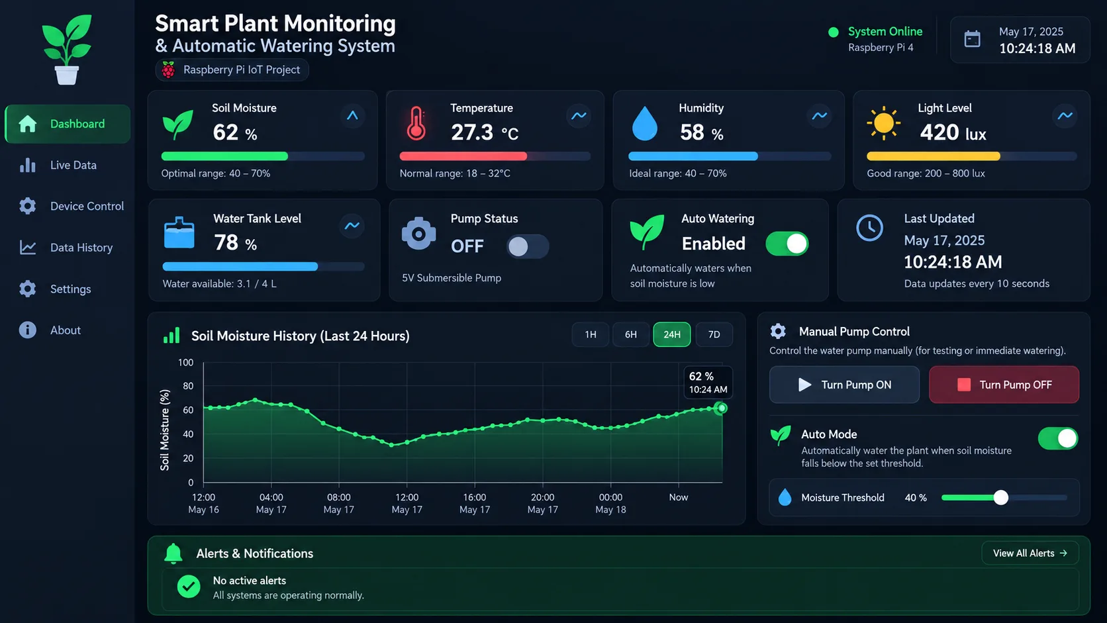Image resolution: width=1107 pixels, height=623 pixels.
Task: Expand the Soil Moisture card arrow
Action: tap(353, 116)
